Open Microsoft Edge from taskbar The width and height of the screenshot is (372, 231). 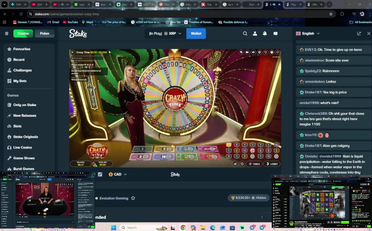pyautogui.click(x=213, y=228)
